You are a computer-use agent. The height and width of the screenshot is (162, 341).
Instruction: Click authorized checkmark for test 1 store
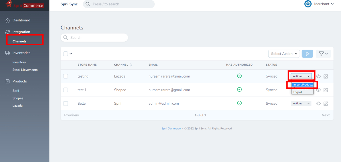(239, 89)
